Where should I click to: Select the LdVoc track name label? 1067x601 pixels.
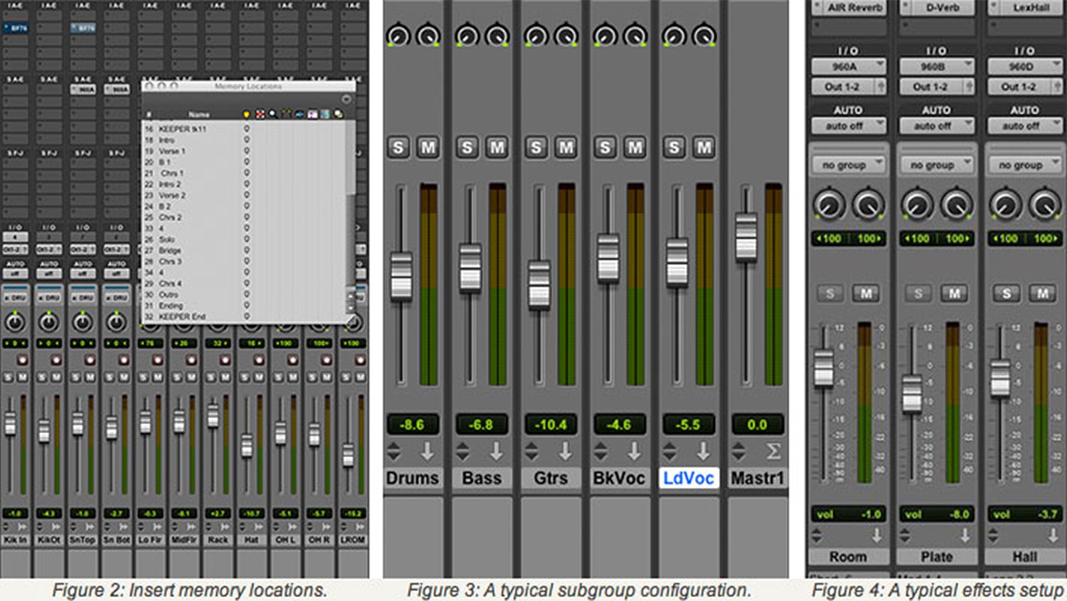pyautogui.click(x=688, y=478)
